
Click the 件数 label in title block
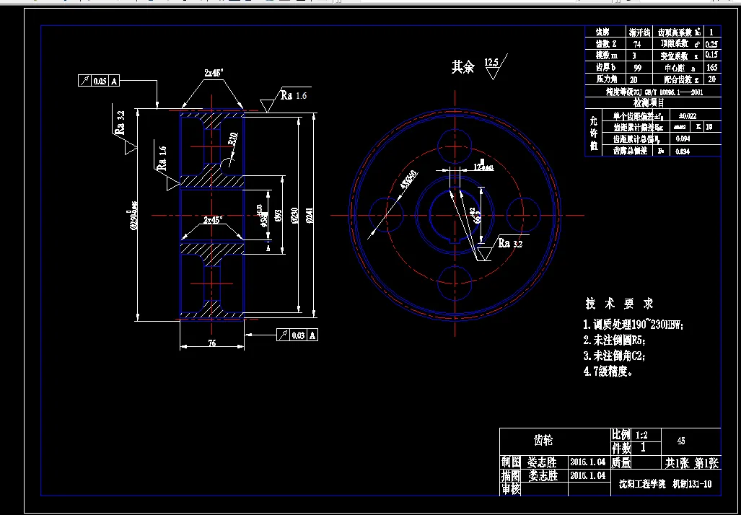(621, 447)
